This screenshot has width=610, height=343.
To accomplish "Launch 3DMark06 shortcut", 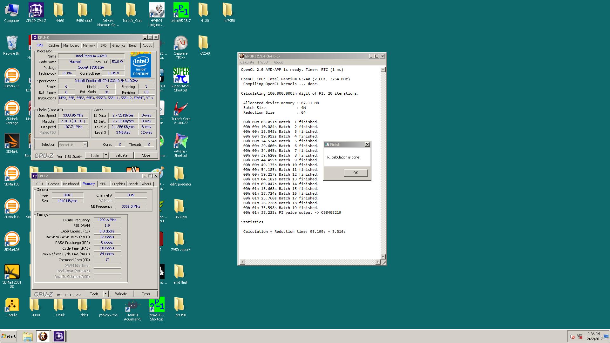I will (12, 242).
